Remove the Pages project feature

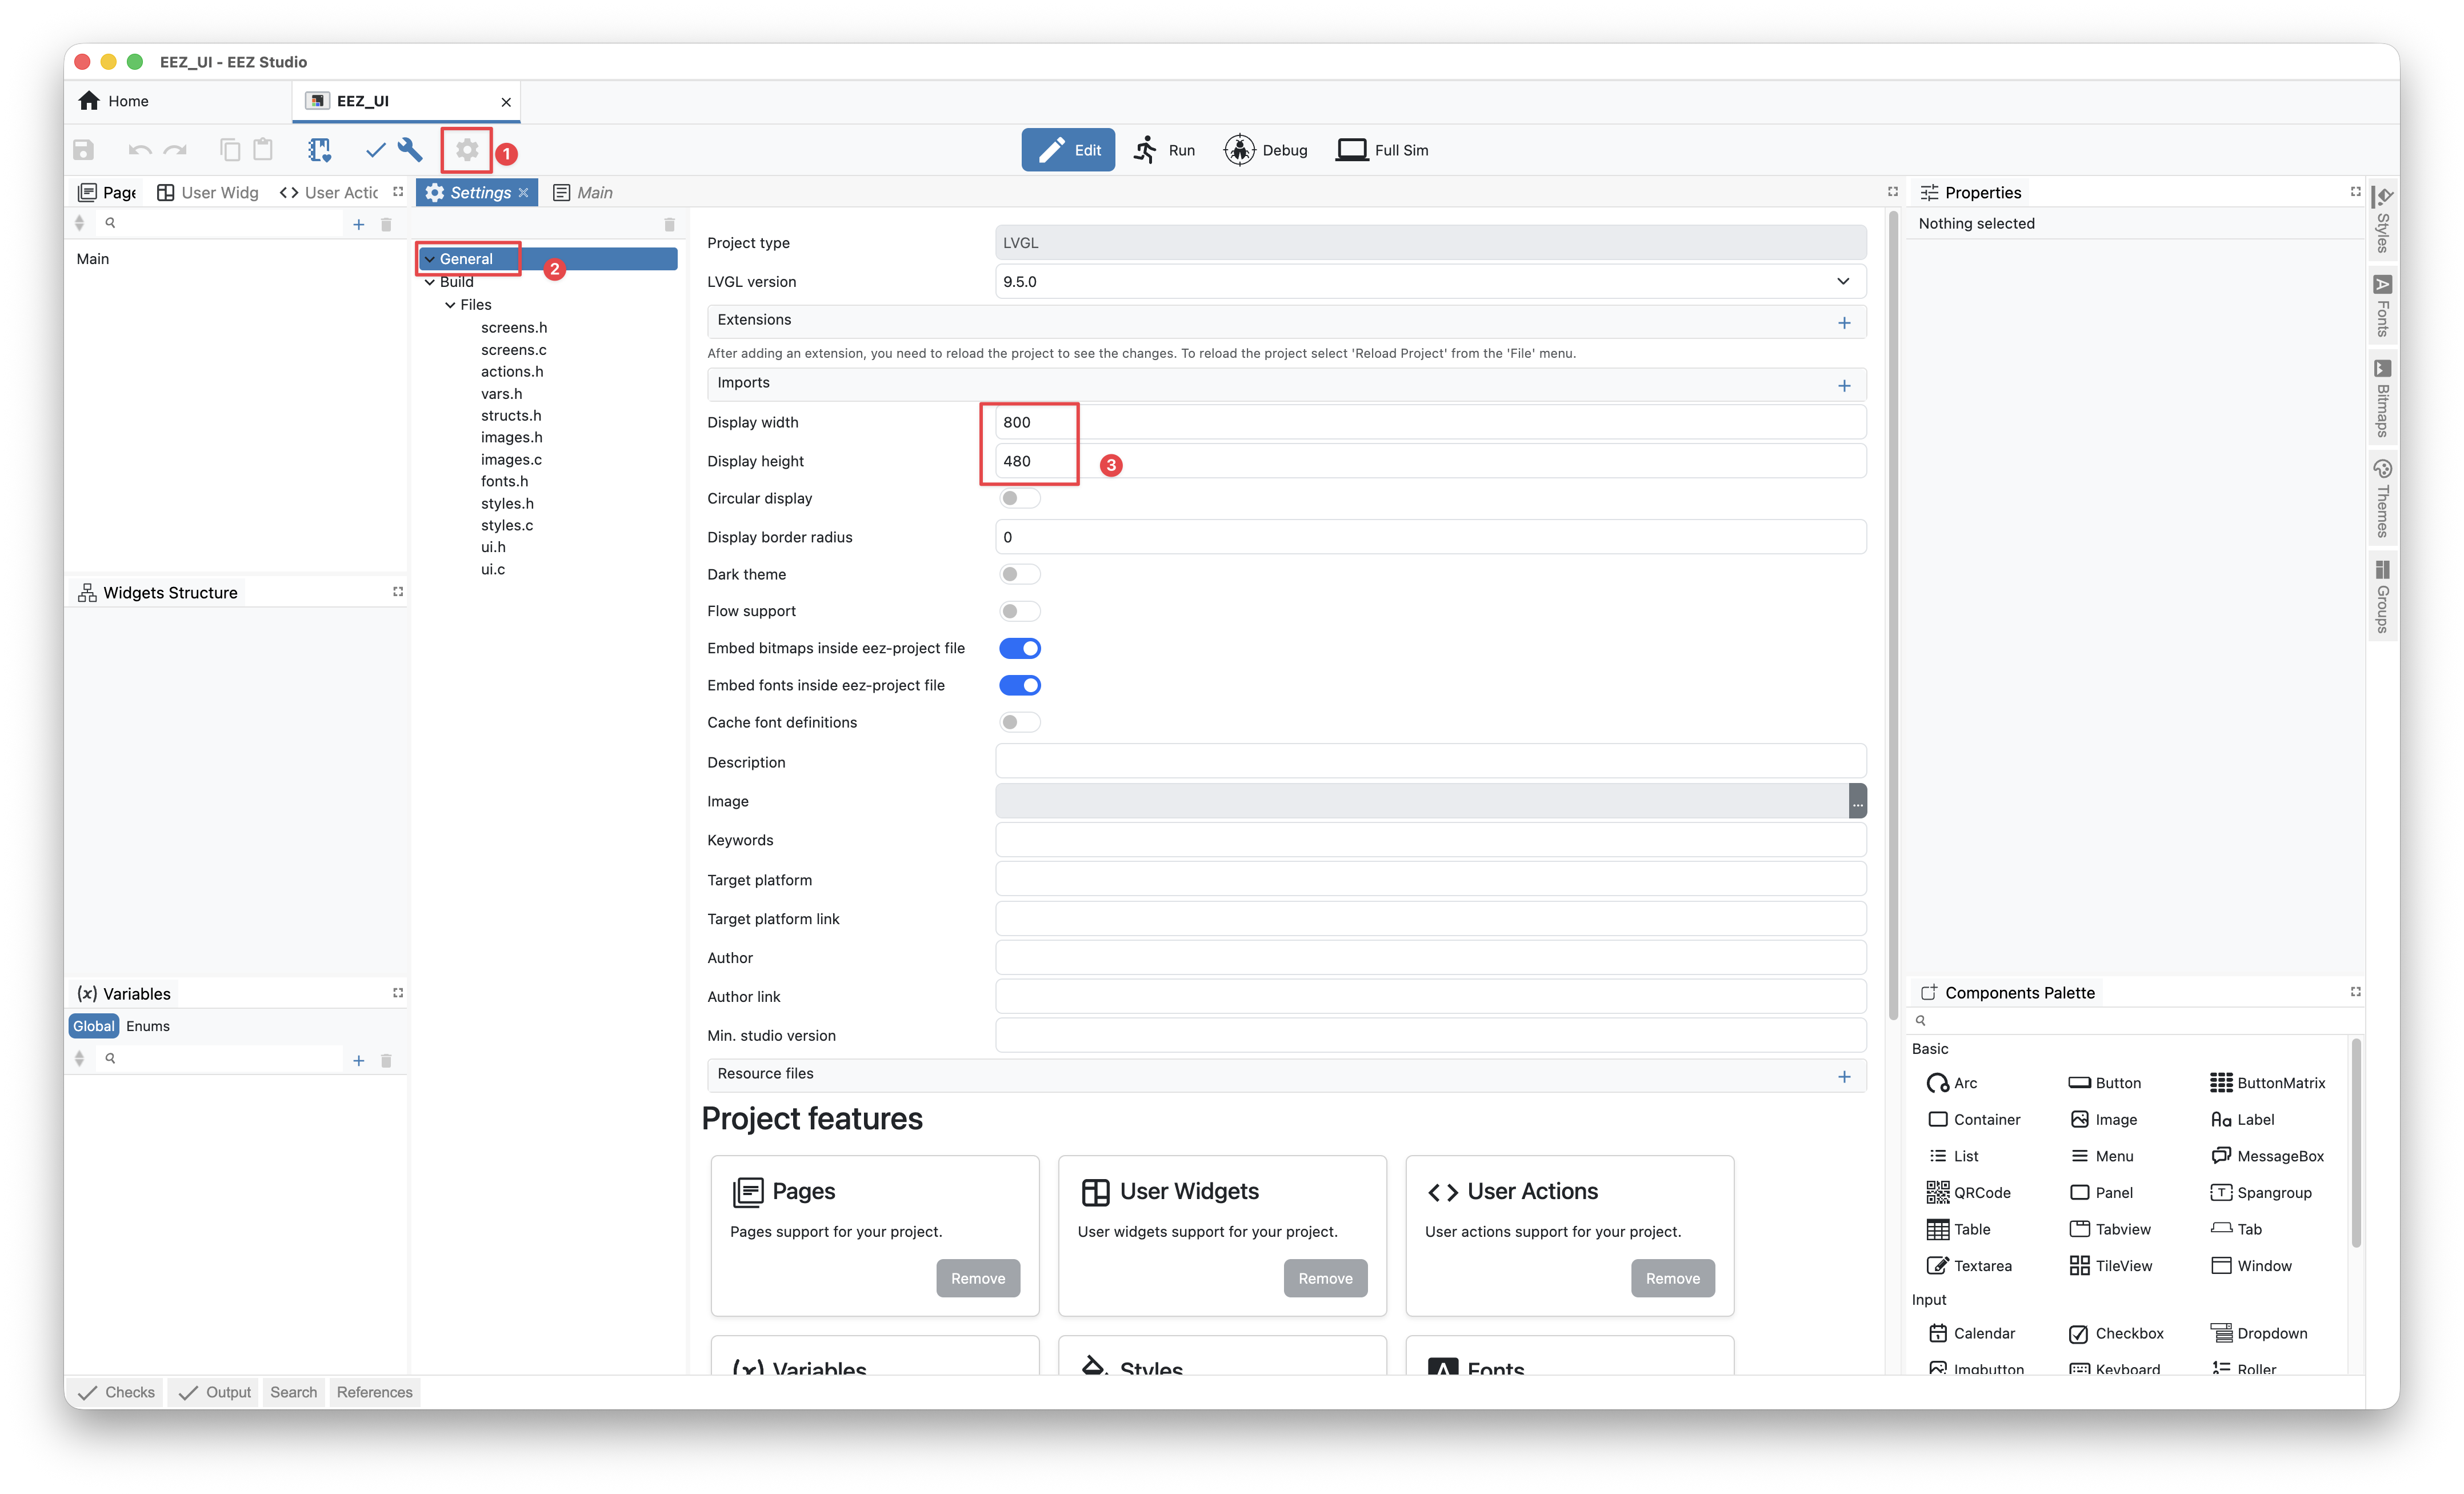[978, 1278]
